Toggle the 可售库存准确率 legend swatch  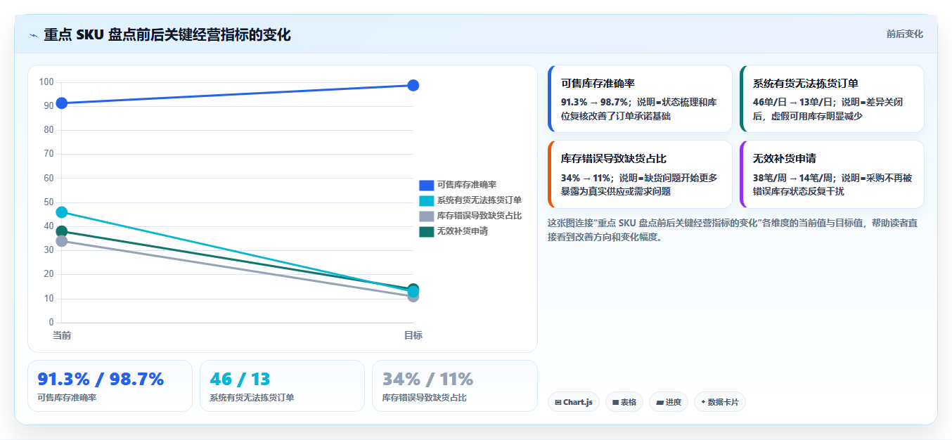point(426,185)
